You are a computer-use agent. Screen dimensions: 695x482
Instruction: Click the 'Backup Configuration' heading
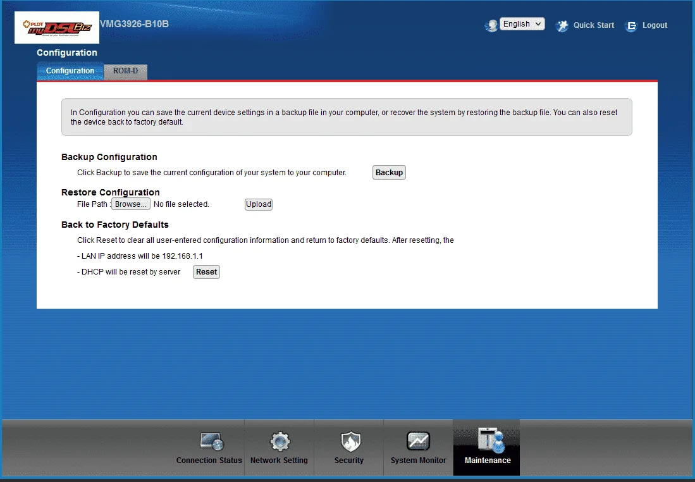coord(109,157)
